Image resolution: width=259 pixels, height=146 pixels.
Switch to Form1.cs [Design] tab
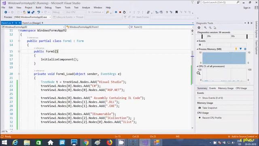click(x=32, y=23)
